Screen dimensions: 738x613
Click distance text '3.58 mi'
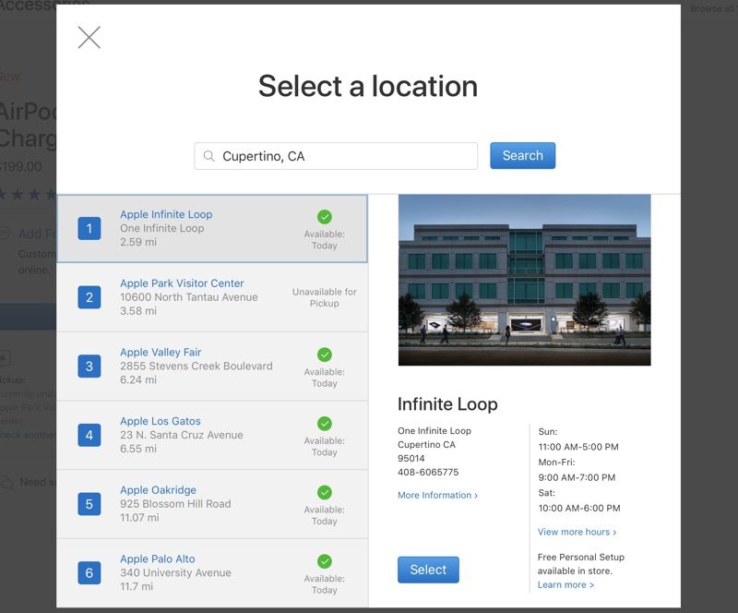138,311
